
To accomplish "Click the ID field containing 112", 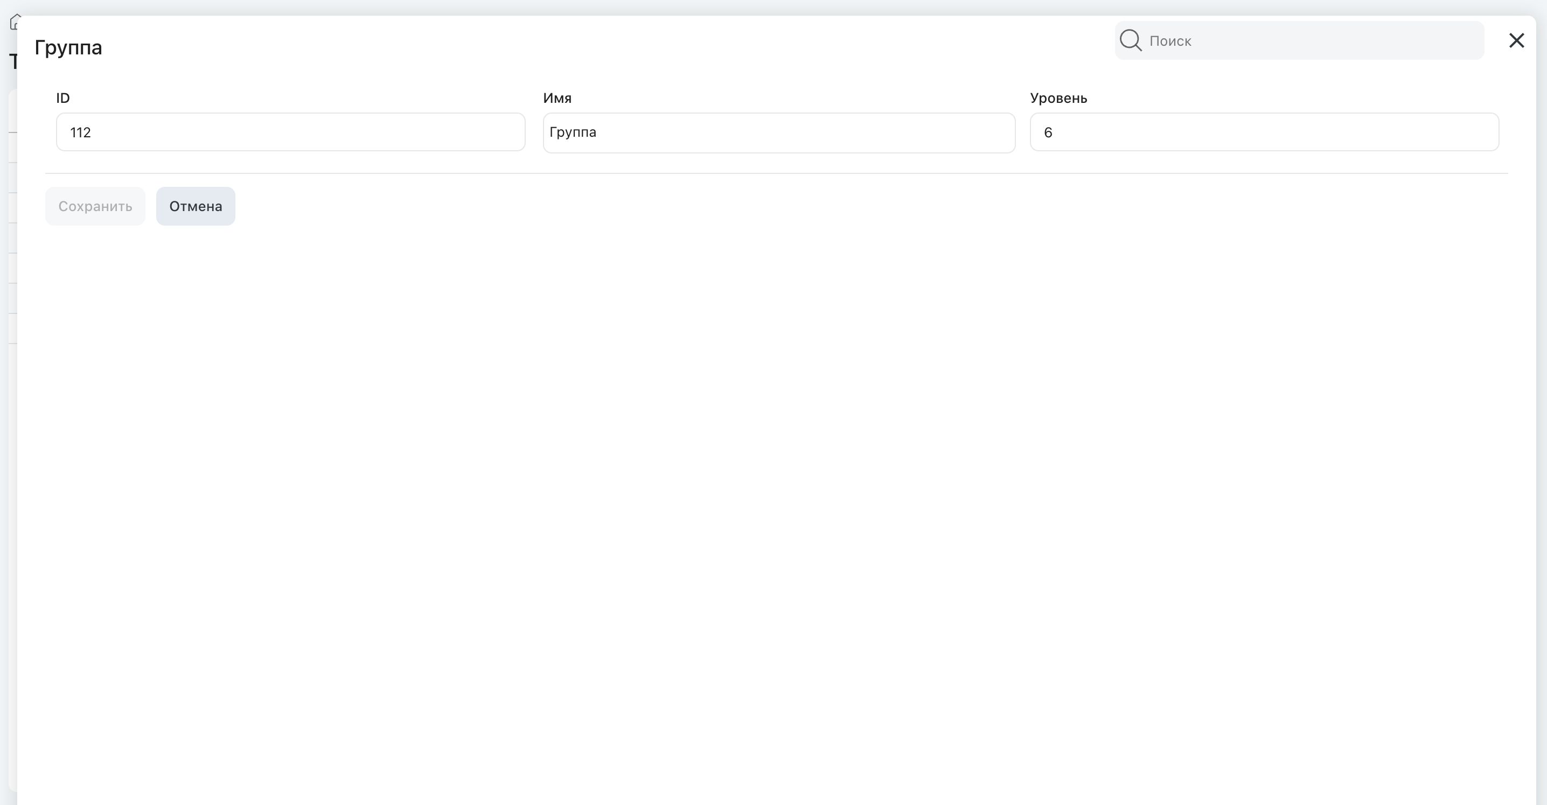I will pos(291,132).
